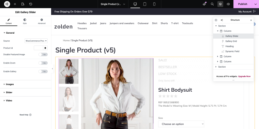Click the Upgrade Now link
The image size is (259, 129).
[244, 76]
